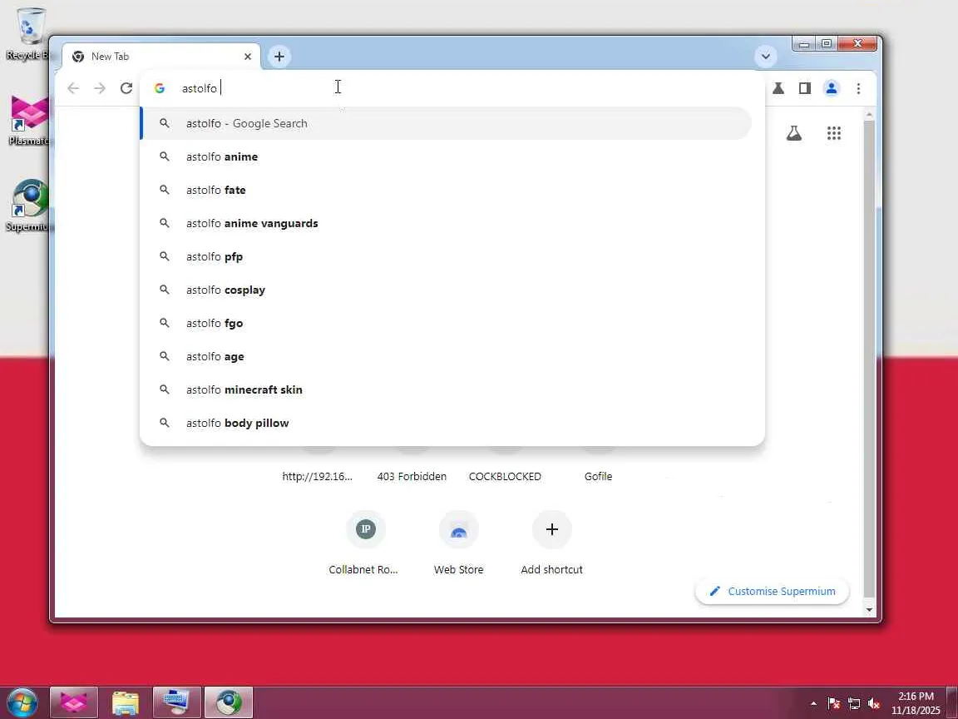Image resolution: width=958 pixels, height=719 pixels.
Task: Click the Google icon in the address bar
Action: tap(160, 88)
